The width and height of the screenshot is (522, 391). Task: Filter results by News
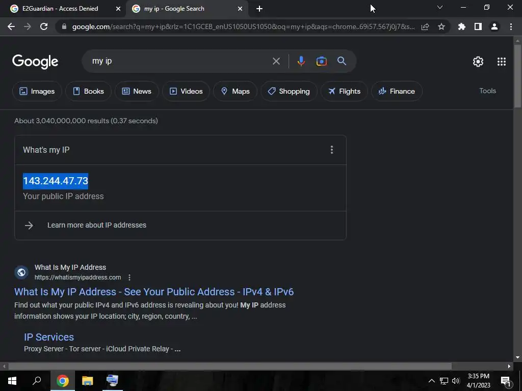coord(137,91)
